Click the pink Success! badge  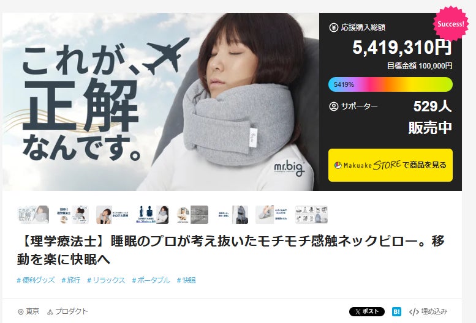pyautogui.click(x=451, y=24)
